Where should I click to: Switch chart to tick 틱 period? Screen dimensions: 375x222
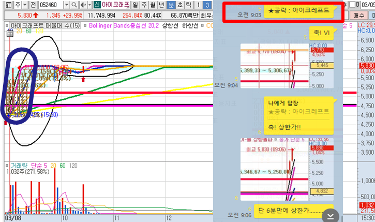click(x=188, y=5)
